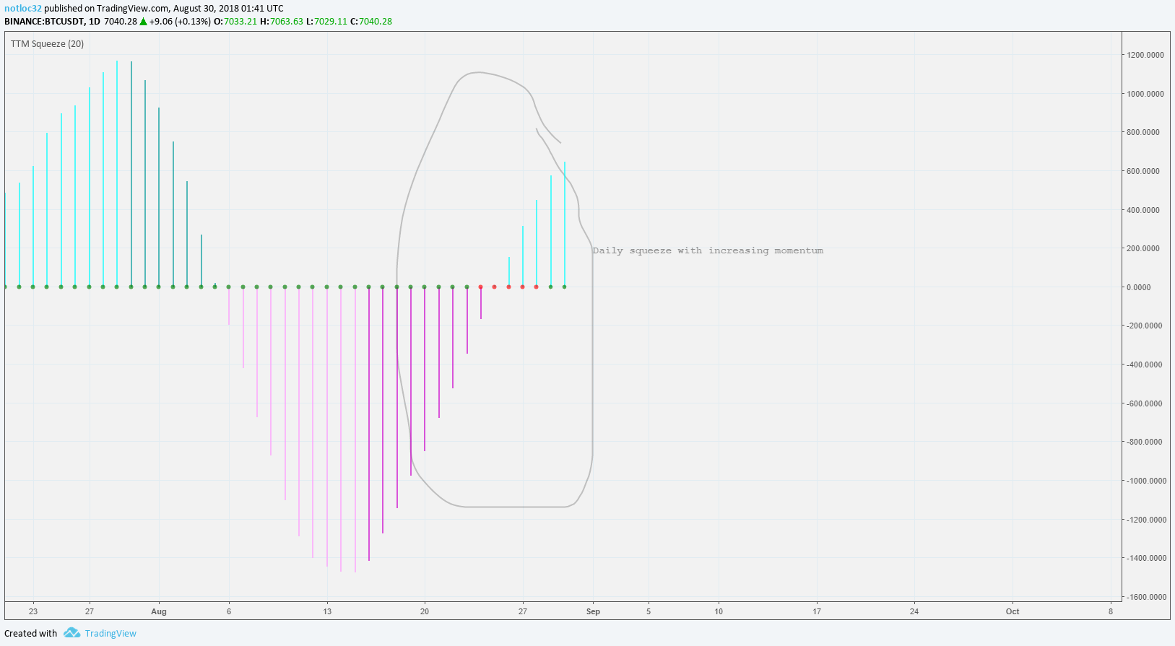Image resolution: width=1175 pixels, height=646 pixels.
Task: Click the -1000.0000 price axis label
Action: (x=1147, y=481)
